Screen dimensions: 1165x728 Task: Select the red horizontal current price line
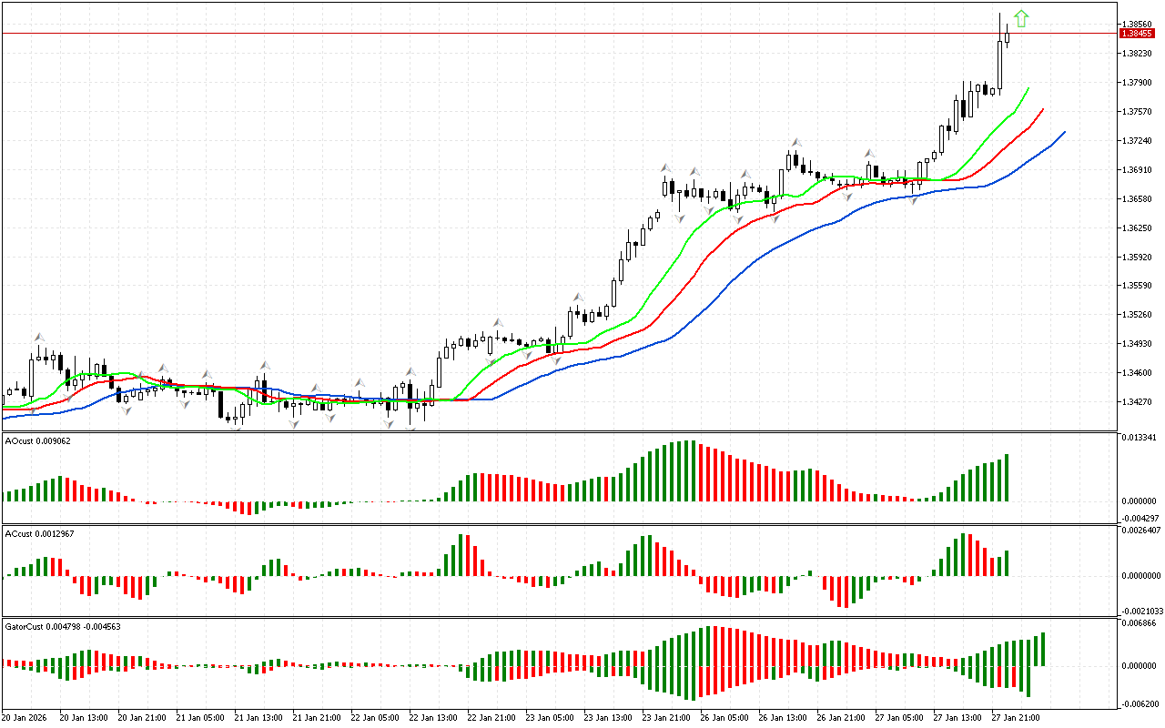546,34
